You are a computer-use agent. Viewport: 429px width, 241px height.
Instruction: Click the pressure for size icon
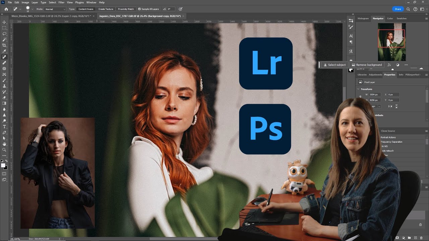click(181, 9)
